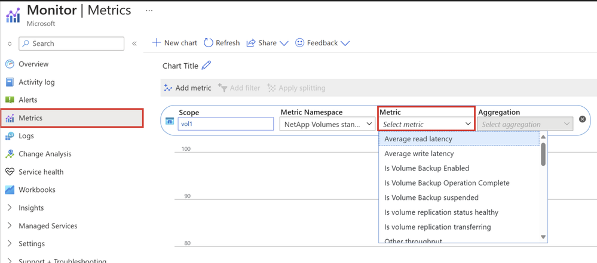Image resolution: width=597 pixels, height=263 pixels.
Task: Select Average write latency metric
Action: (x=459, y=153)
